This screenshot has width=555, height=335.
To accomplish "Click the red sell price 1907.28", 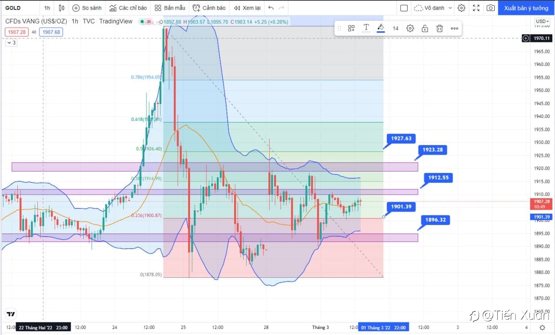I will pos(16,32).
